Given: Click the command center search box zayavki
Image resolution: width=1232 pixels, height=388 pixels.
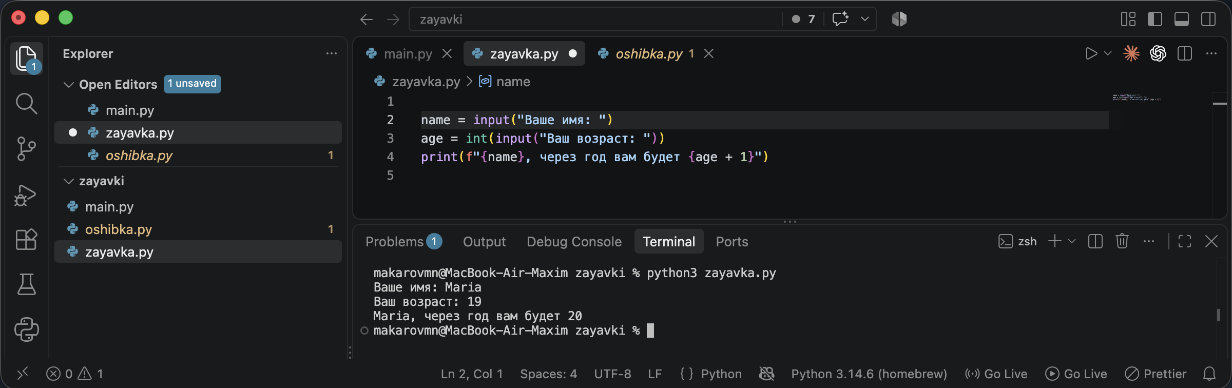Looking at the screenshot, I should [594, 19].
